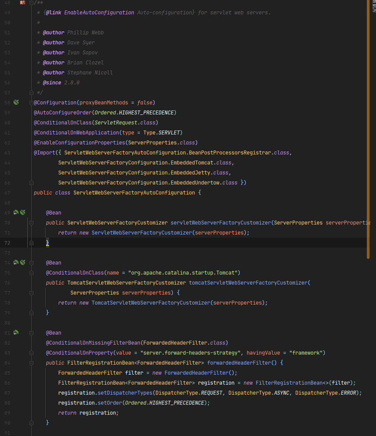376x436 pixels.
Task: Click the EnableAutoConfiguration link in the Javadoc
Action: (x=99, y=13)
